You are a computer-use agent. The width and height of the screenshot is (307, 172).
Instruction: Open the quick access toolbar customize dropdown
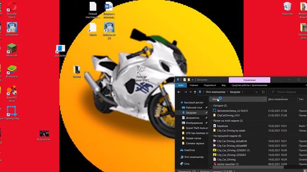click(x=193, y=80)
